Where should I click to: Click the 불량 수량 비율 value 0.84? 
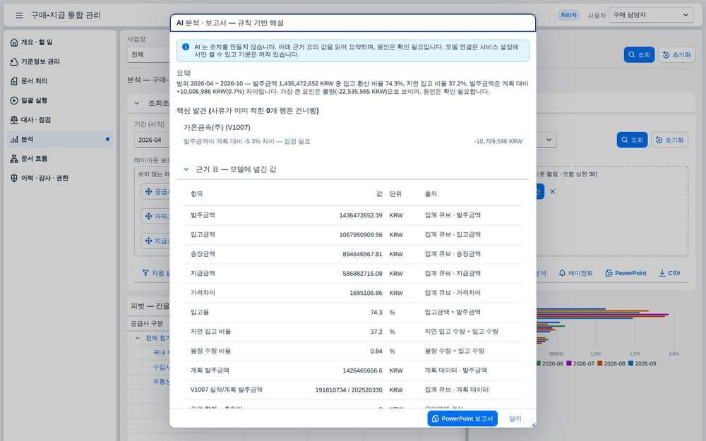(376, 351)
